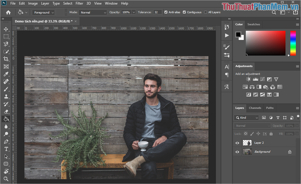Open the Brush Settings panel icon
Image resolution: width=301 pixels, height=184 pixels.
pyautogui.click(x=227, y=47)
